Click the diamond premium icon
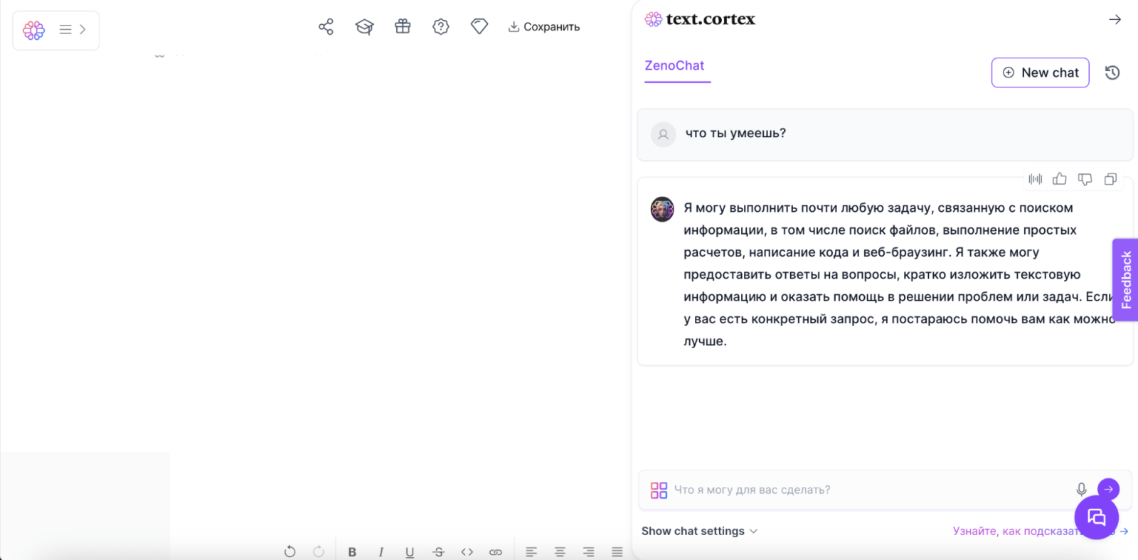The height and width of the screenshot is (560, 1138). pyautogui.click(x=479, y=27)
